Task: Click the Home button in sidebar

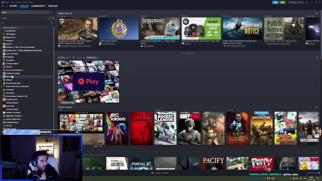Action: (x=25, y=12)
